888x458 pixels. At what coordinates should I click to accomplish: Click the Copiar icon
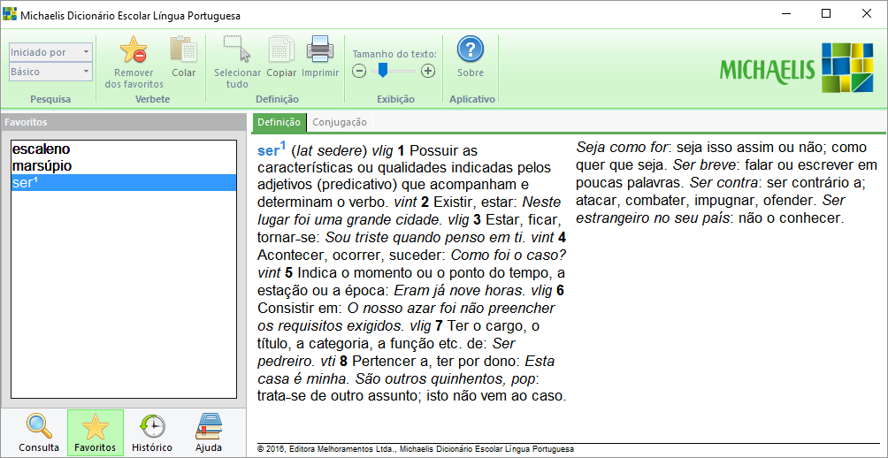281,50
